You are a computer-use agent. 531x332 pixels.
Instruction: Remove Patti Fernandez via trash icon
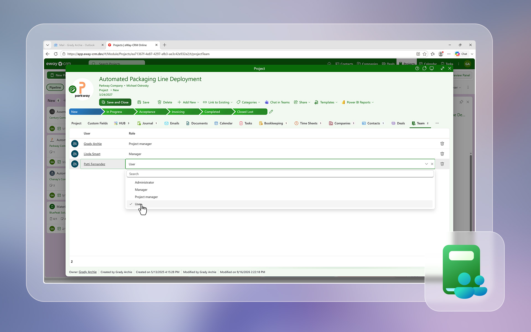442,164
